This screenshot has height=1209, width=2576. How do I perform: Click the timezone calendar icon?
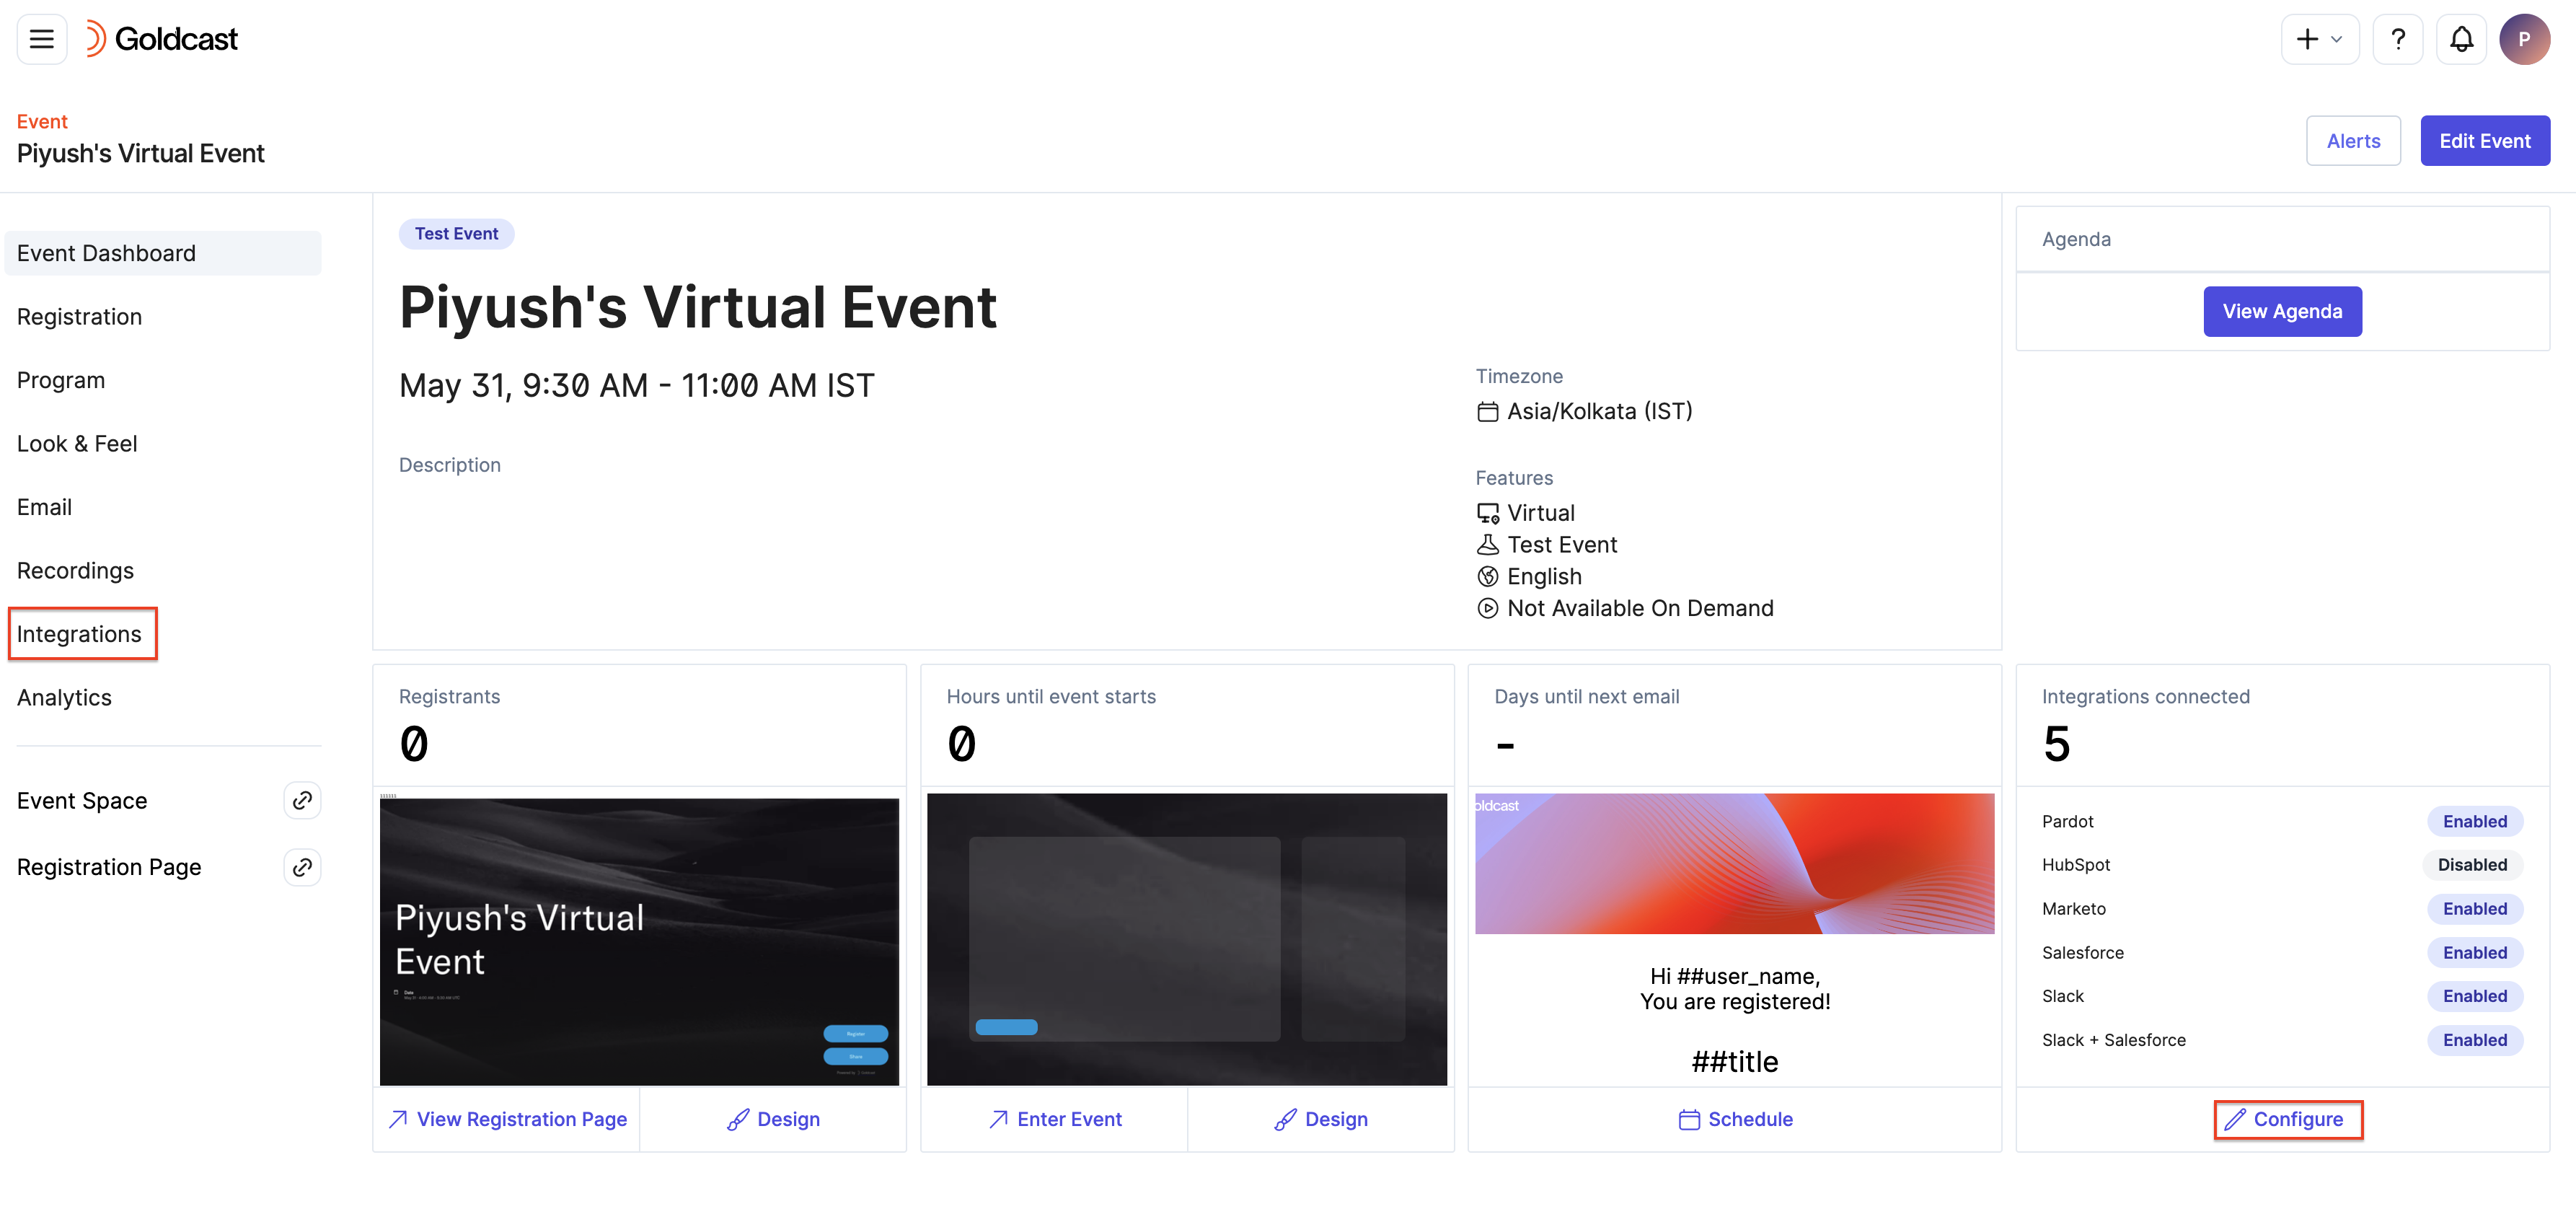click(x=1487, y=412)
